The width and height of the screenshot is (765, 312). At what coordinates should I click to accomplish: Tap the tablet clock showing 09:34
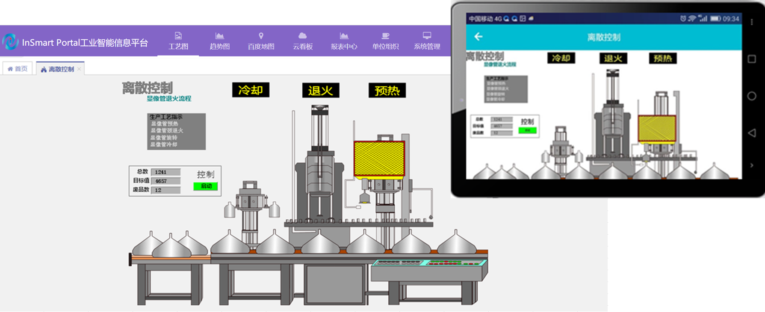tap(731, 19)
